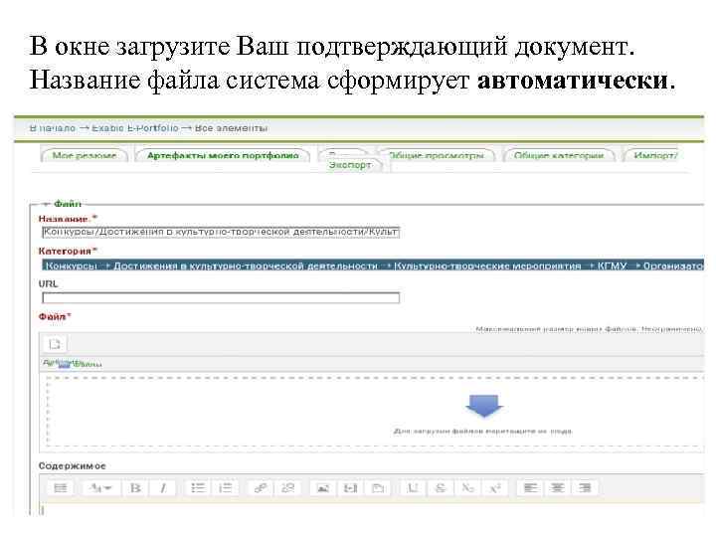Center align content text
Screen dimensions: 716x537
click(558, 487)
